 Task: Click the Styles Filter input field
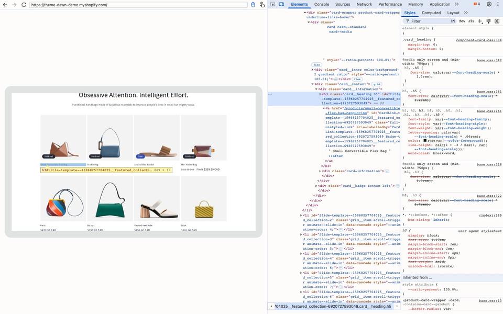click(430, 21)
